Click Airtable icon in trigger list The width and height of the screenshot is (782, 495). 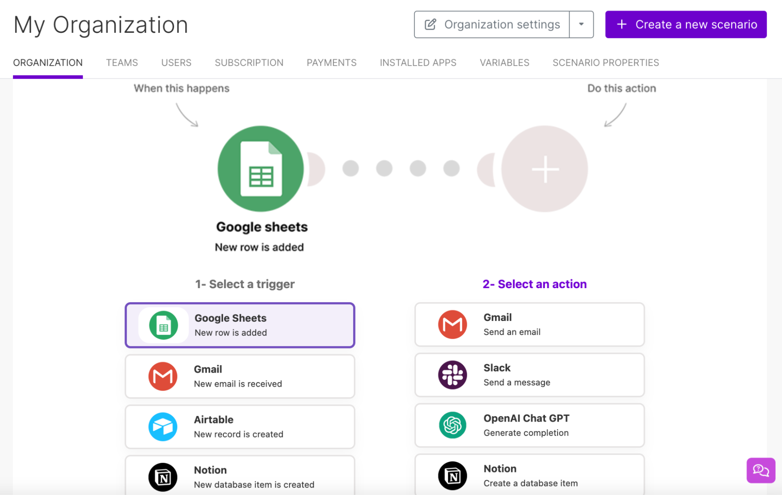[163, 427]
